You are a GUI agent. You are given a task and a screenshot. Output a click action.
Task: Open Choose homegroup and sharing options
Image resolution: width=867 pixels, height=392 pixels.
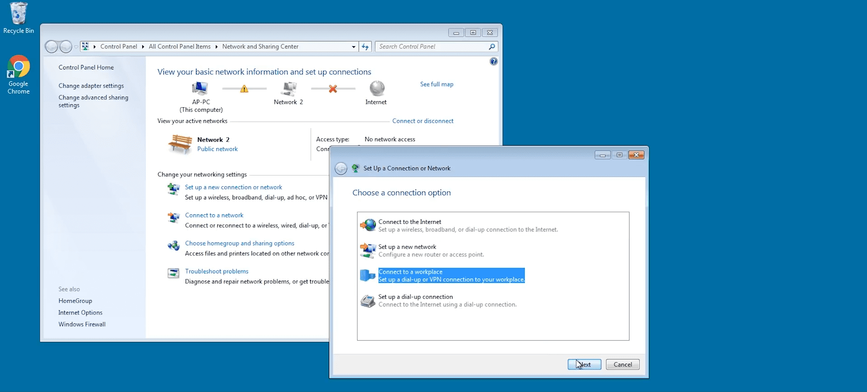tap(239, 243)
